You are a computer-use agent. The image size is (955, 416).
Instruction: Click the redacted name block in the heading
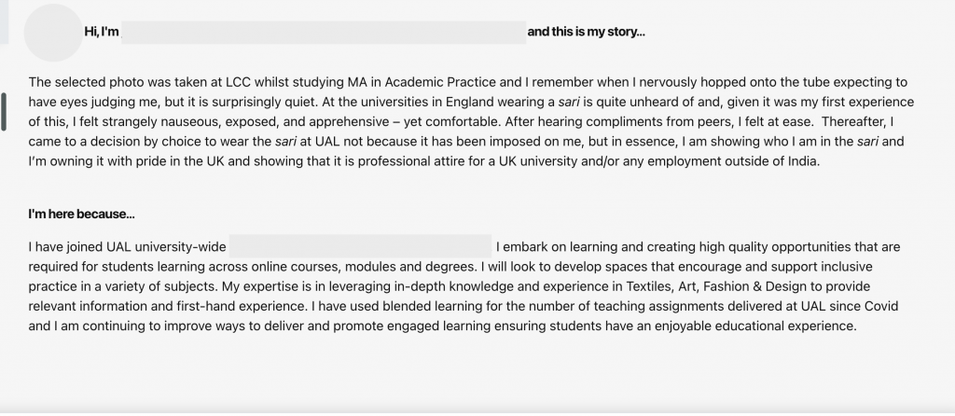[324, 33]
